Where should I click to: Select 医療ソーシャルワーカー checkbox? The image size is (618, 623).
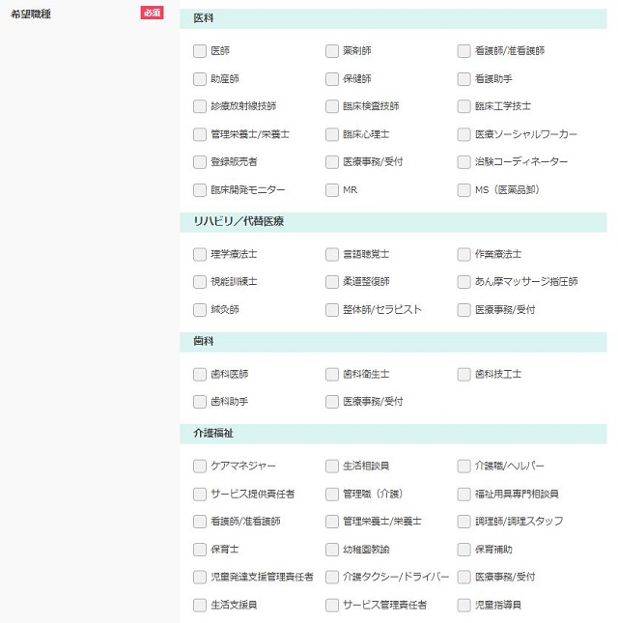coord(463,134)
